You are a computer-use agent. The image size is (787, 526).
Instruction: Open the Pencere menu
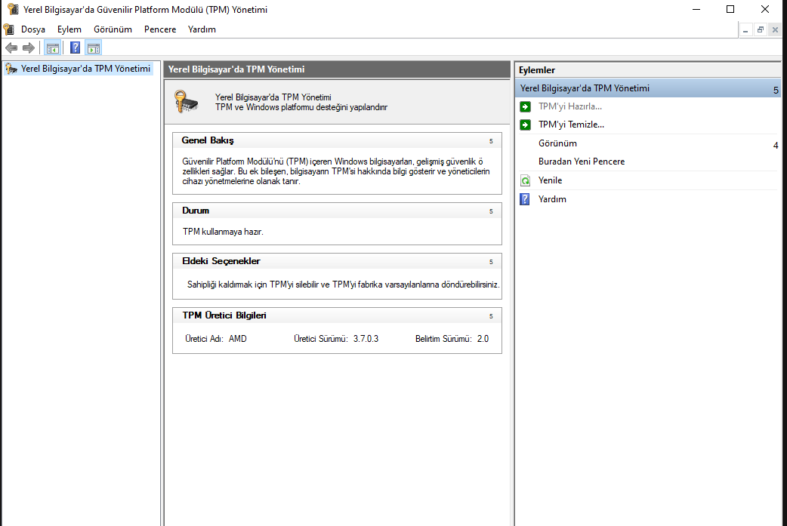coord(160,29)
